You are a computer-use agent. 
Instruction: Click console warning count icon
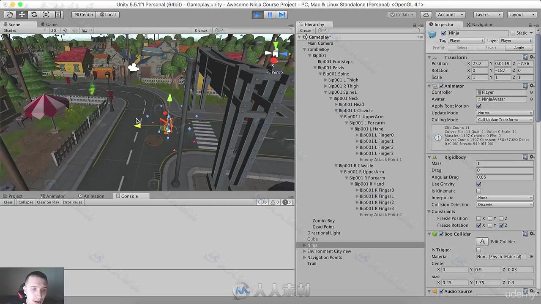(x=275, y=202)
